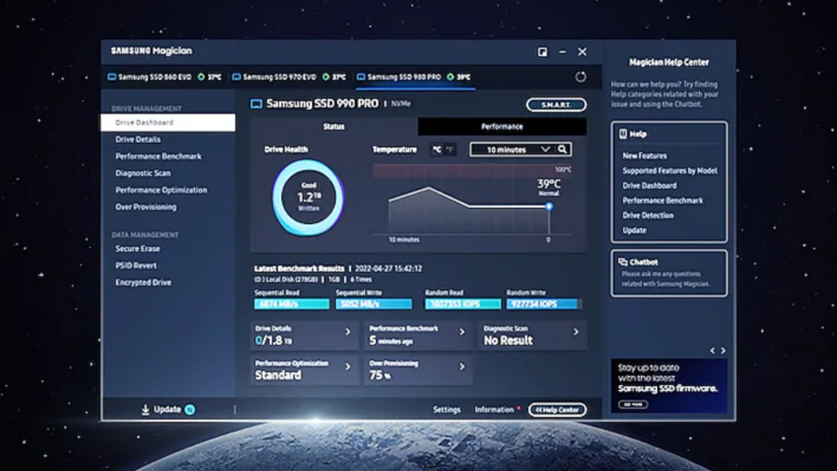Open Secure Erase in the sidebar
Image resolution: width=837 pixels, height=471 pixels.
[x=137, y=249]
